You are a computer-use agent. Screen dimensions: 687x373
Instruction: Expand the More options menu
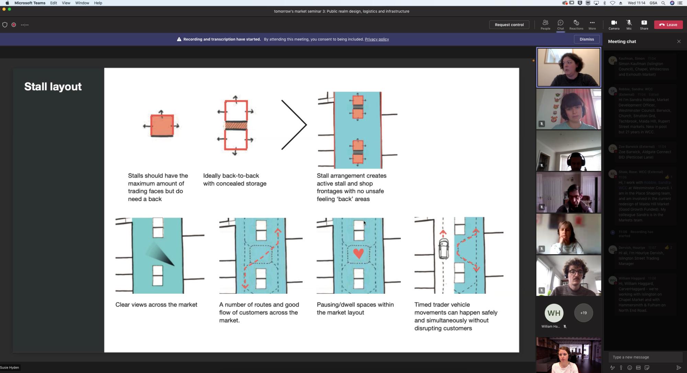(592, 24)
